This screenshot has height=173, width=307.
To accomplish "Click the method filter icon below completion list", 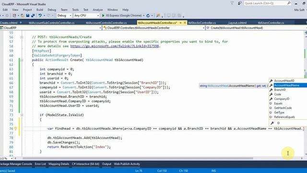I will pos(278,123).
